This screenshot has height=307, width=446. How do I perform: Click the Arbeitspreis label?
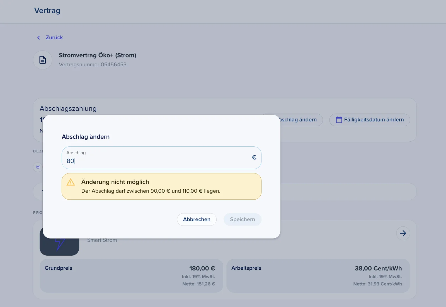point(246,268)
